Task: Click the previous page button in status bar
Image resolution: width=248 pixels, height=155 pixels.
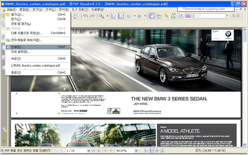Action: click(x=63, y=151)
